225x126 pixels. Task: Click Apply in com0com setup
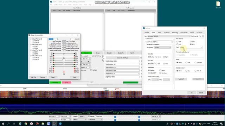(x=75, y=77)
